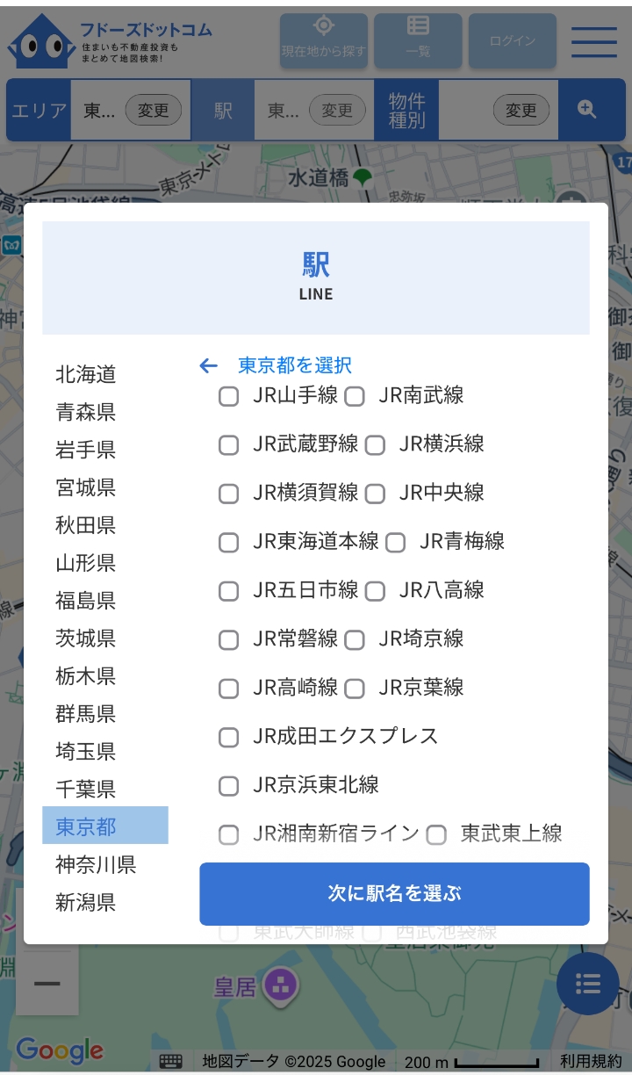Open the 利用規約 link on map
The image size is (632, 1075).
click(592, 1062)
